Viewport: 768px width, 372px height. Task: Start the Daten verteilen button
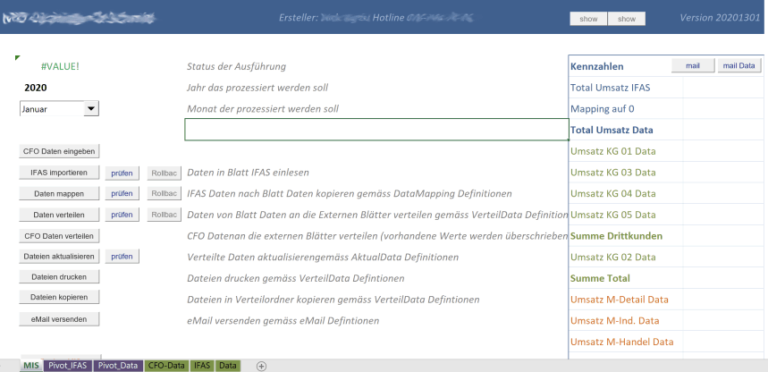[59, 215]
